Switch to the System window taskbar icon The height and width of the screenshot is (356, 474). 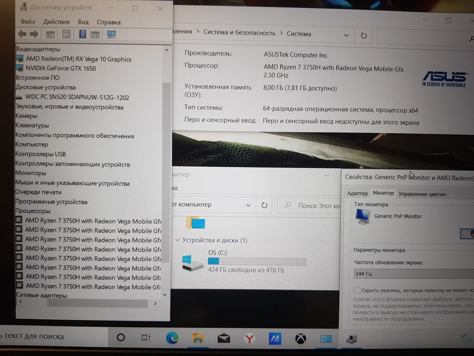tap(326, 339)
